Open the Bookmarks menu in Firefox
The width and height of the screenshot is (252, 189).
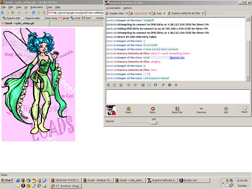pos(37,7)
